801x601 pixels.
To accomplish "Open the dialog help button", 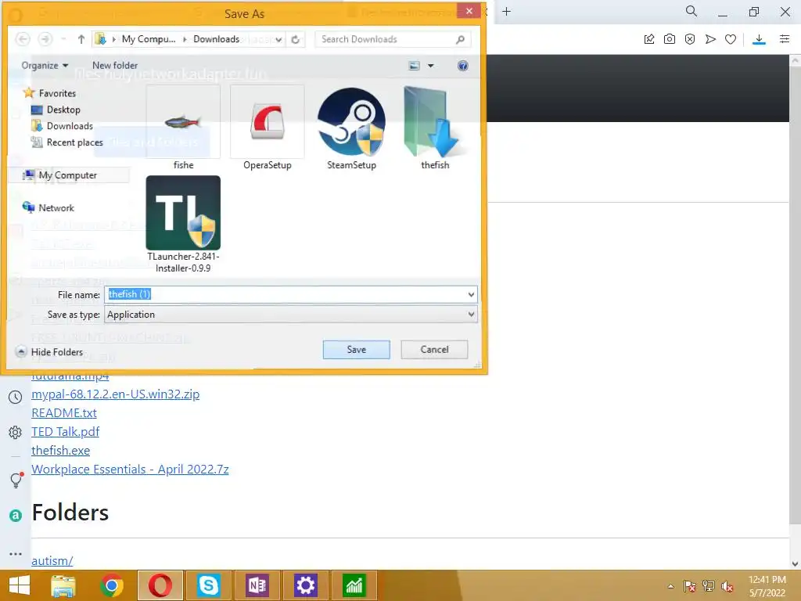I will [x=463, y=66].
